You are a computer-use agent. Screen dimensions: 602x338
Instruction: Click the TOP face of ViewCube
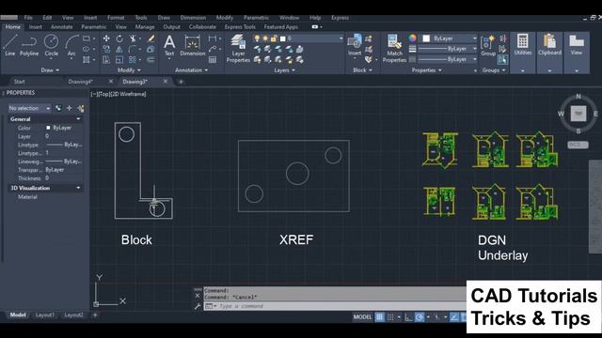point(578,114)
